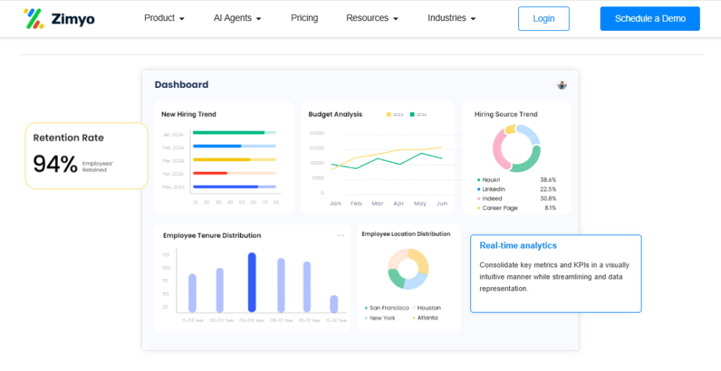Click the Atlanta legend item
The height and width of the screenshot is (371, 721).
[x=425, y=317]
